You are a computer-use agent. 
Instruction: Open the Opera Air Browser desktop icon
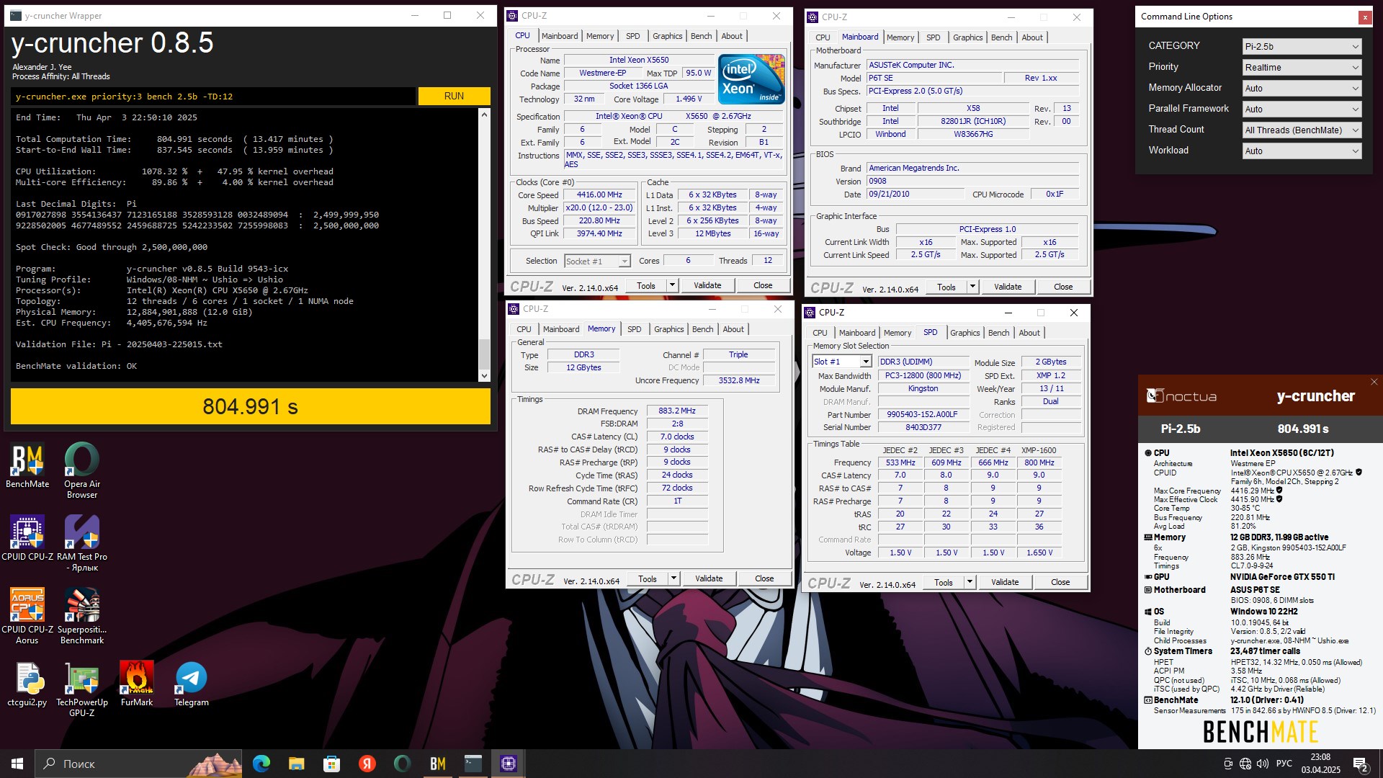[x=82, y=470]
